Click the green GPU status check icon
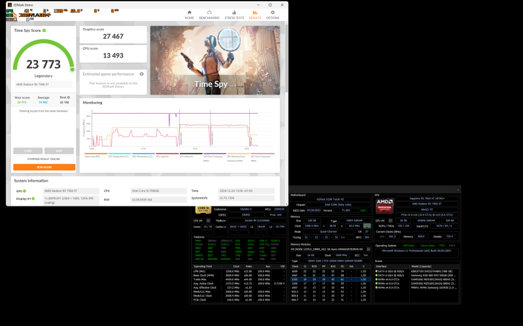523x326 pixels. 25,191
